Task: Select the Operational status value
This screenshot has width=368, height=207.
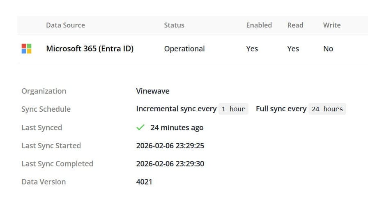Action: pos(184,49)
